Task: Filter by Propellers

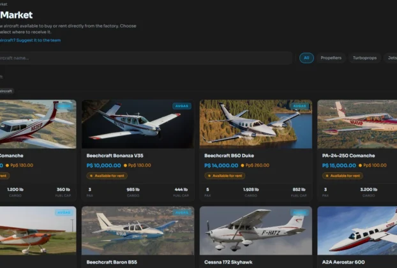Action: pos(331,58)
